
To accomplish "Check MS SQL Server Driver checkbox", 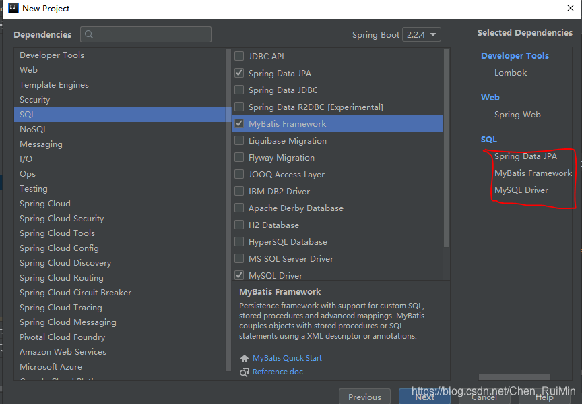I will tap(239, 258).
